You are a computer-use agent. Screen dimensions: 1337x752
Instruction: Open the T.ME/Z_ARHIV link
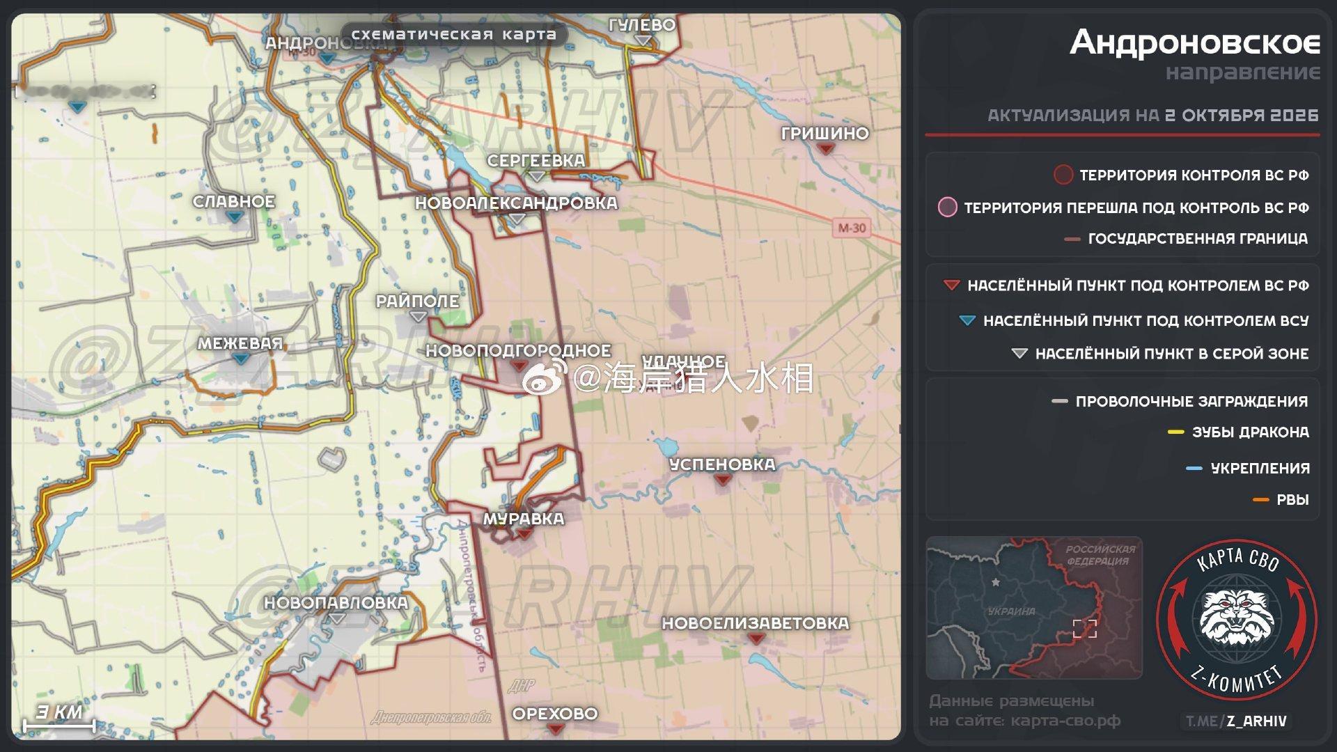[1237, 721]
